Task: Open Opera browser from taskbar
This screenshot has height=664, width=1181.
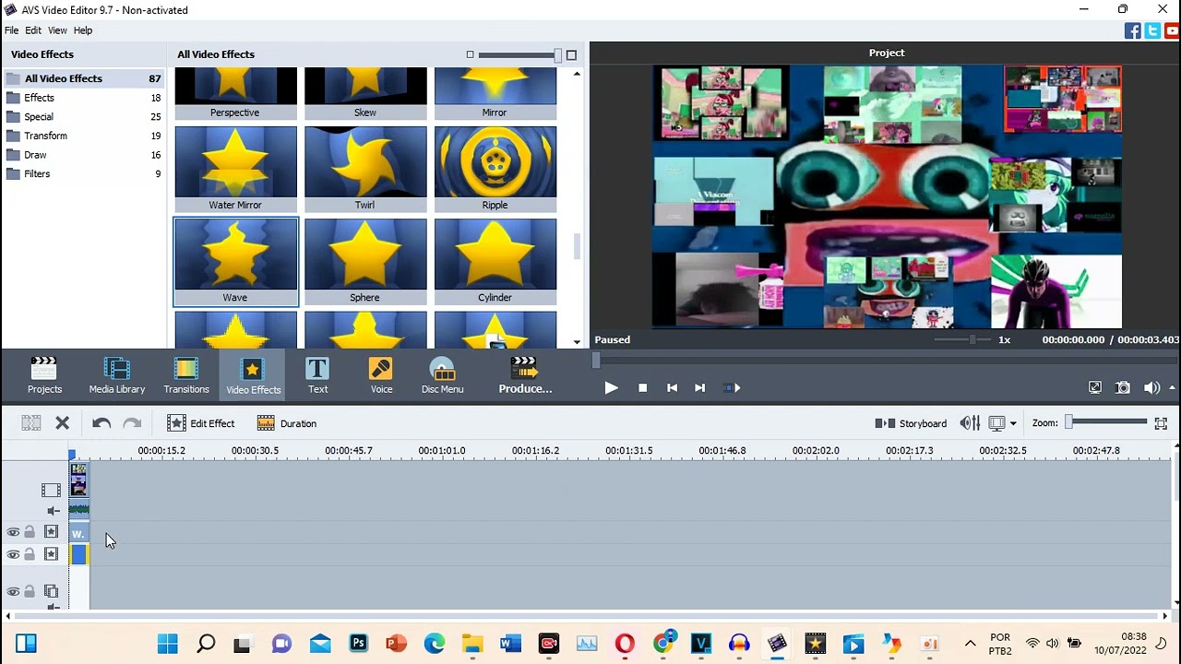Action: click(x=625, y=644)
